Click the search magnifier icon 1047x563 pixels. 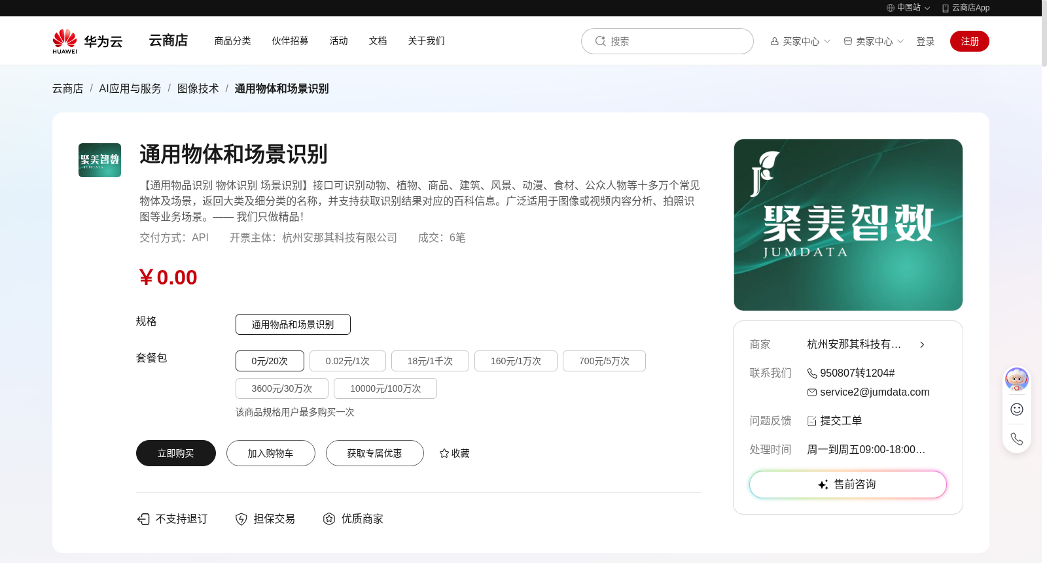[x=600, y=41]
